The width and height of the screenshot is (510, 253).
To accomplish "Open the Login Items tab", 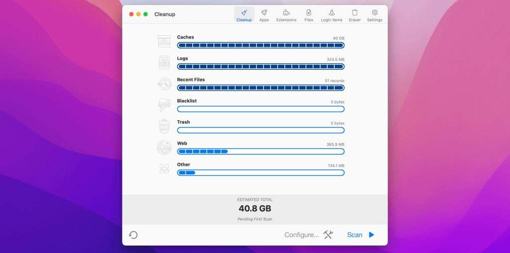I will [332, 15].
